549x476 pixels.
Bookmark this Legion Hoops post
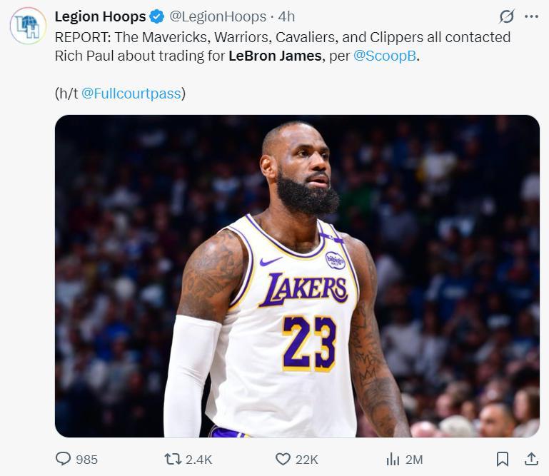click(x=503, y=459)
